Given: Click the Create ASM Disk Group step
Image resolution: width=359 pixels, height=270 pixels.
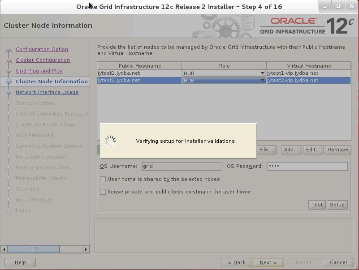Looking at the screenshot, I should (45, 124).
